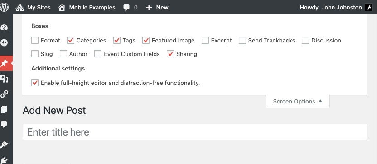Uncheck the Sharing box checkbox
This screenshot has width=377, height=164.
click(x=170, y=54)
